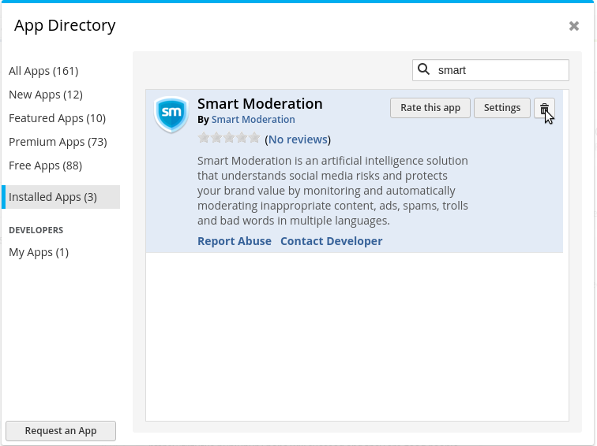Open Settings for Smart Moderation

501,108
